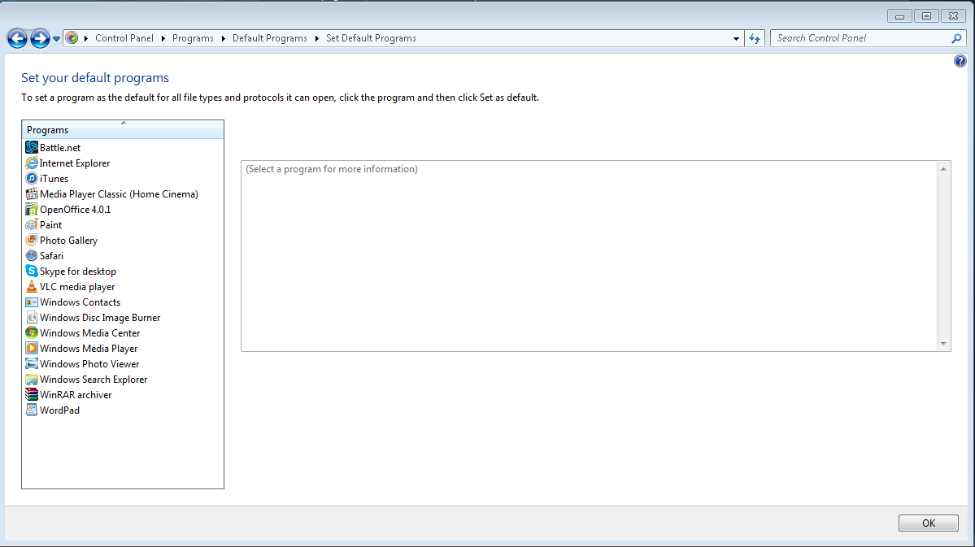Go forward with the Forward arrow button
The height and width of the screenshot is (547, 975).
pyautogui.click(x=40, y=38)
